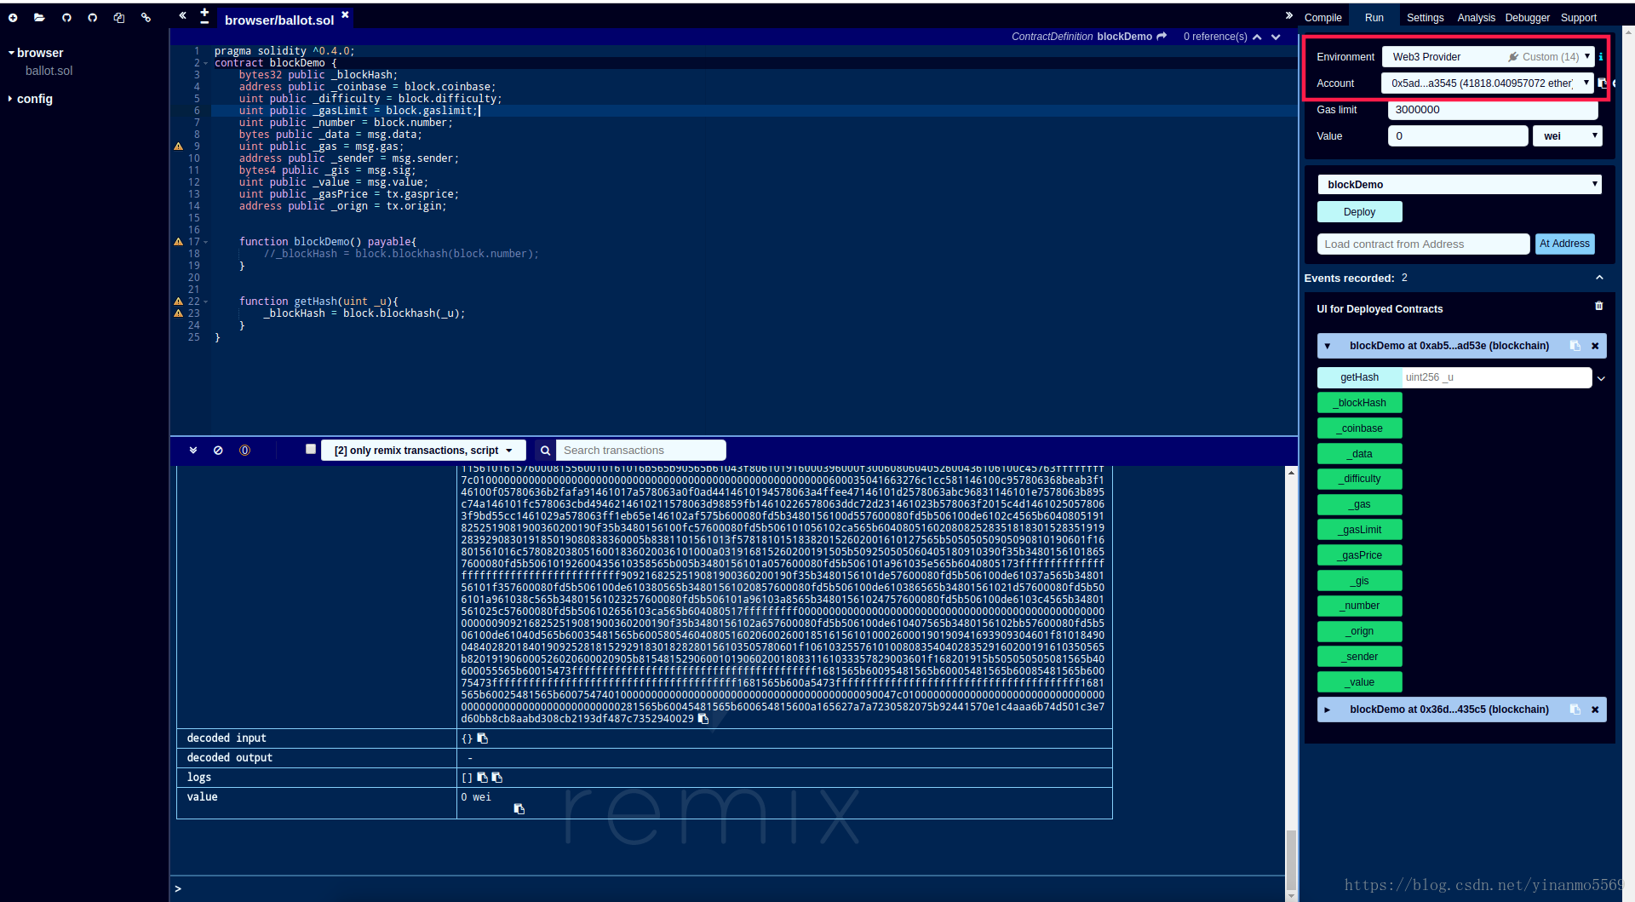
Task: Click the pending transactions counter icon
Action: (244, 450)
